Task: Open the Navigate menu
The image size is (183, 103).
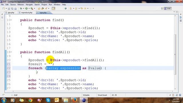Action: pyautogui.click(x=29, y=5)
